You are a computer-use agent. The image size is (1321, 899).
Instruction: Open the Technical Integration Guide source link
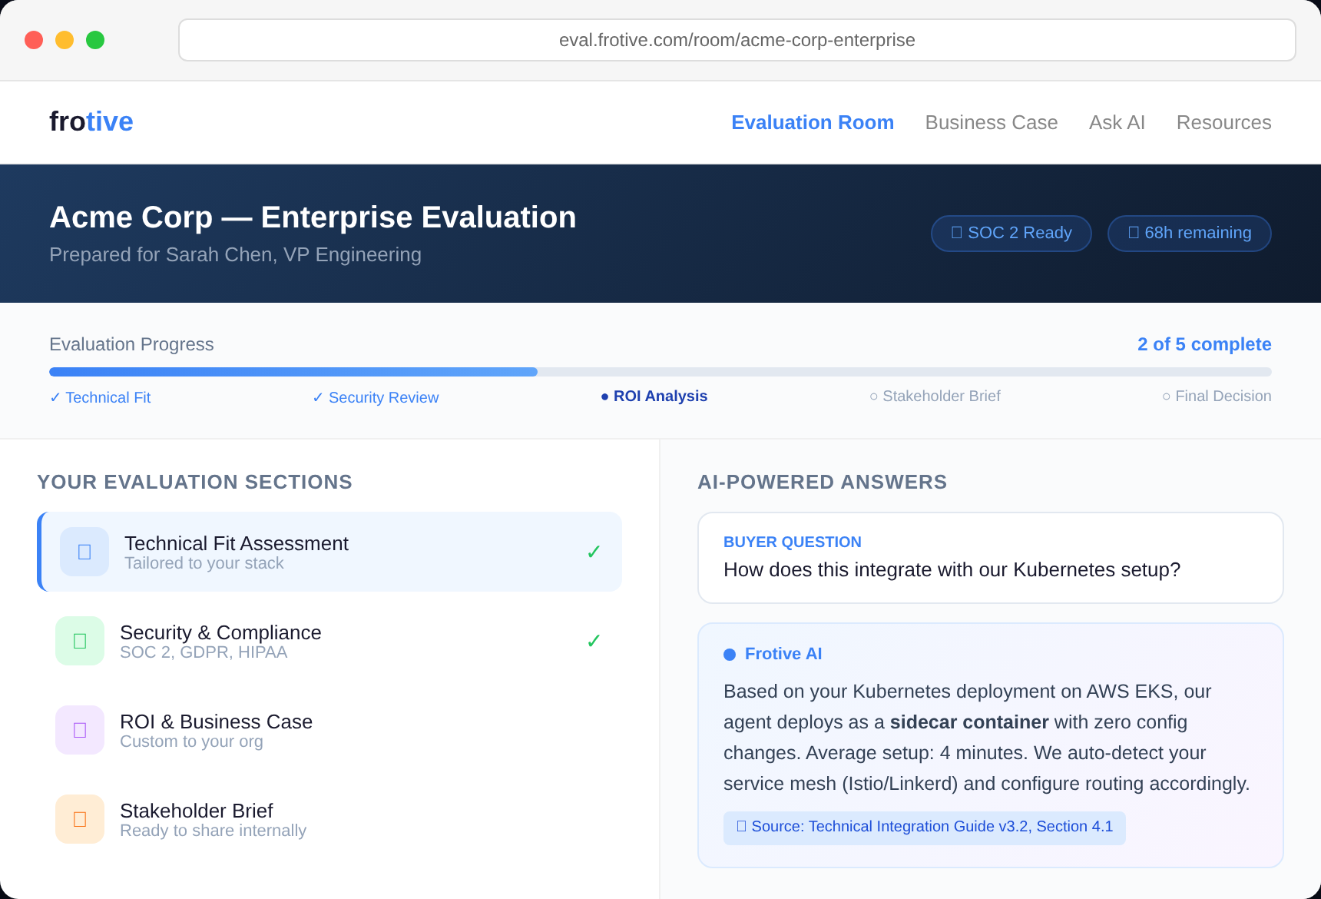(x=925, y=828)
